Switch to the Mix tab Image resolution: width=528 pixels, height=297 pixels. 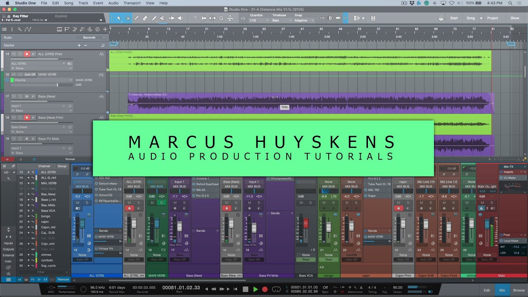point(502,290)
